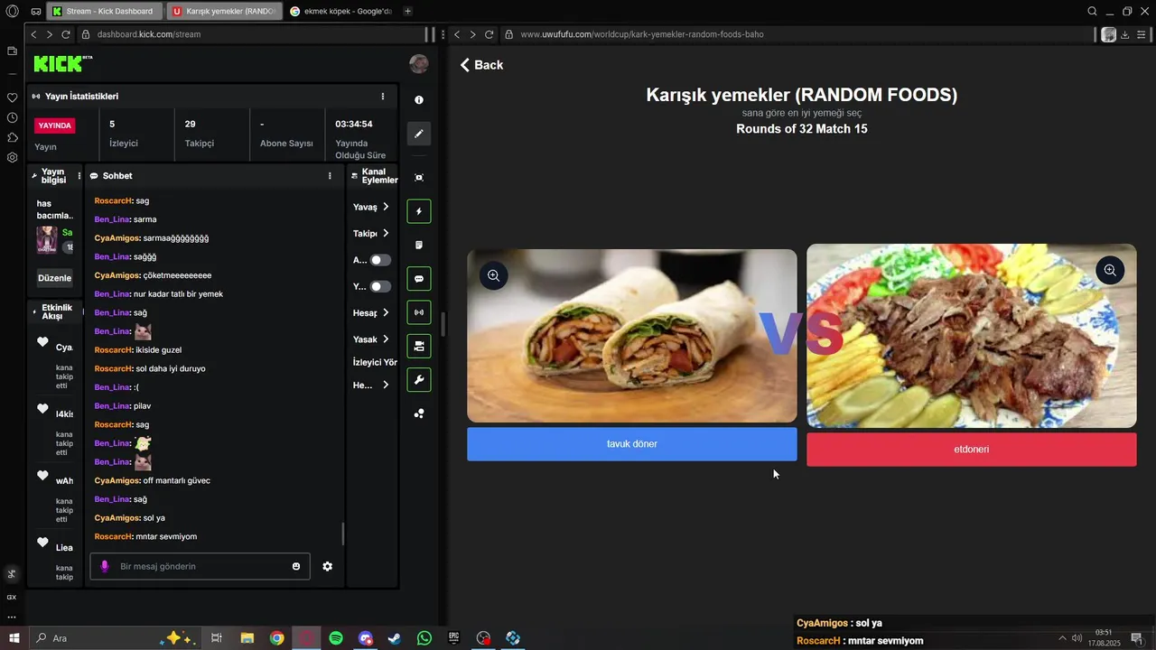Click Ben_Lina's 'nur kadar tatlı bir yemek' message
Image resolution: width=1156 pixels, height=650 pixels.
[159, 293]
